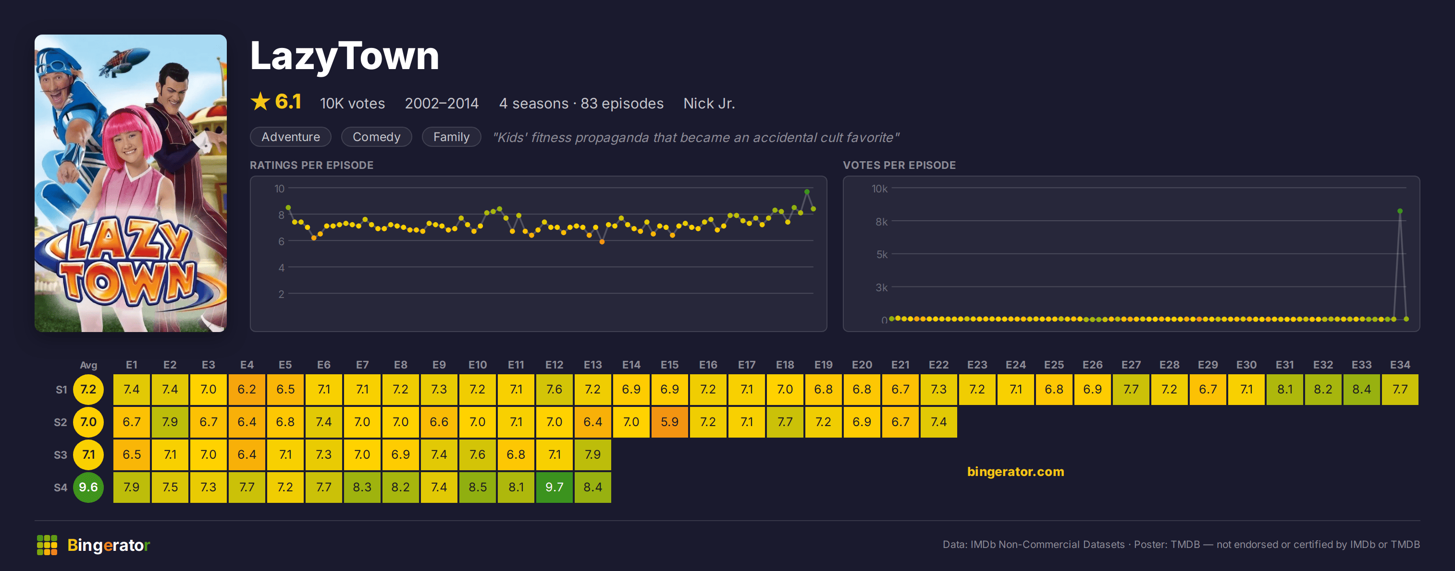This screenshot has height=571, width=1455.
Task: Click the S3 average 7.1 circle
Action: 88,455
